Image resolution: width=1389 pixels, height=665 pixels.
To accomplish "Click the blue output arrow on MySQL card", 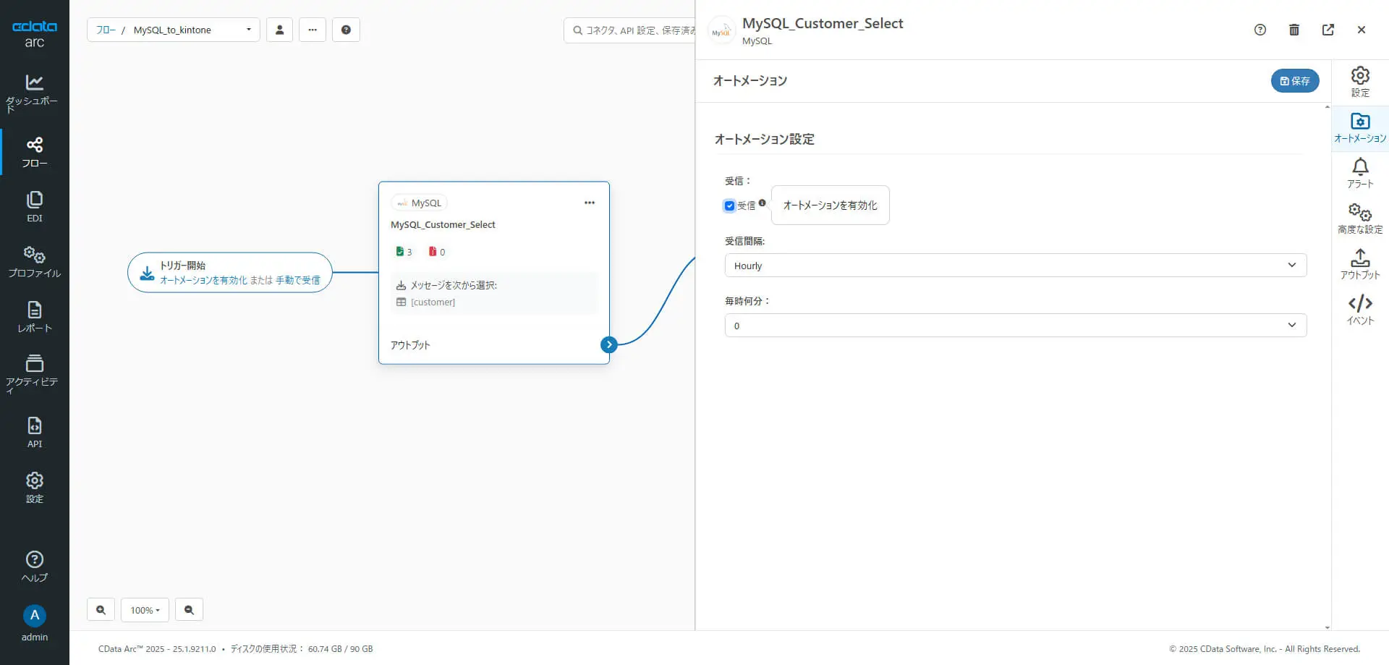I will coord(609,344).
